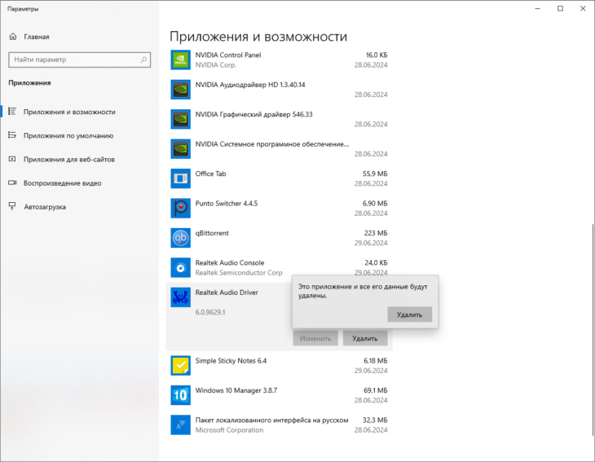Viewport: 595px width, 462px height.
Task: Select qBittorrent entry text
Action: (212, 233)
